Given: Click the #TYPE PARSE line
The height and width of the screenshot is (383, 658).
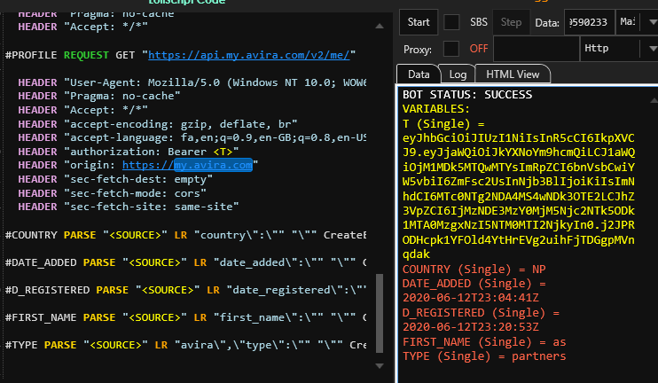Looking at the screenshot, I should [185, 345].
